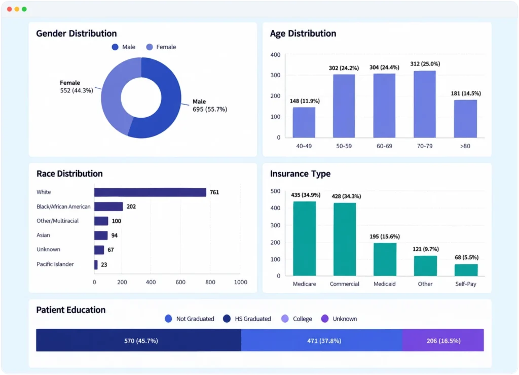Click the 195 (15.6%) Medicaid label
Screen dimensions: 519x375
385,236
